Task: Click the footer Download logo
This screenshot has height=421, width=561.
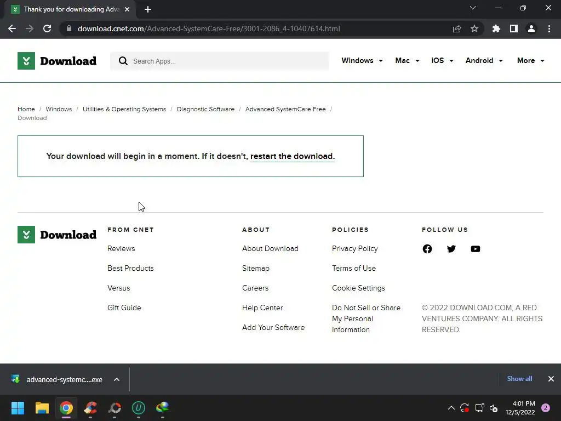Action: (x=57, y=235)
